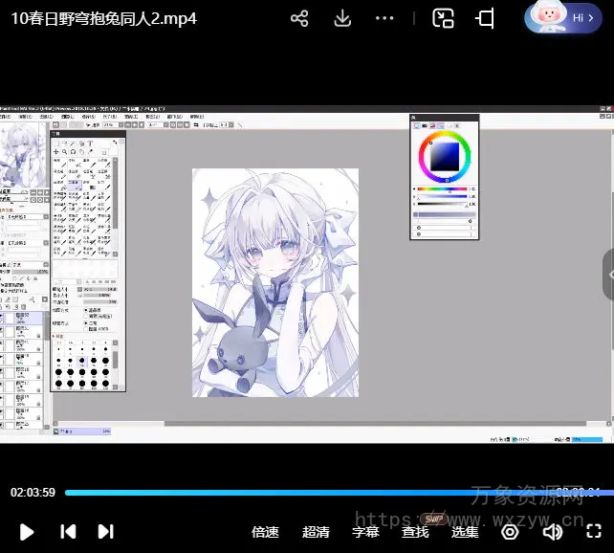
Task: Click the video progress bar
Action: click(287, 493)
